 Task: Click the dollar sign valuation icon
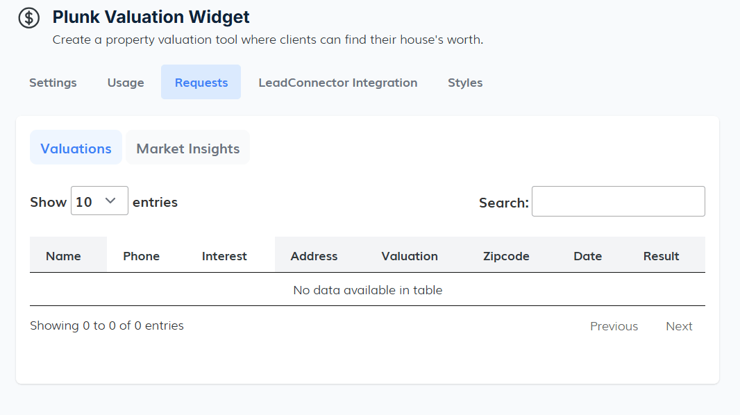(x=28, y=18)
